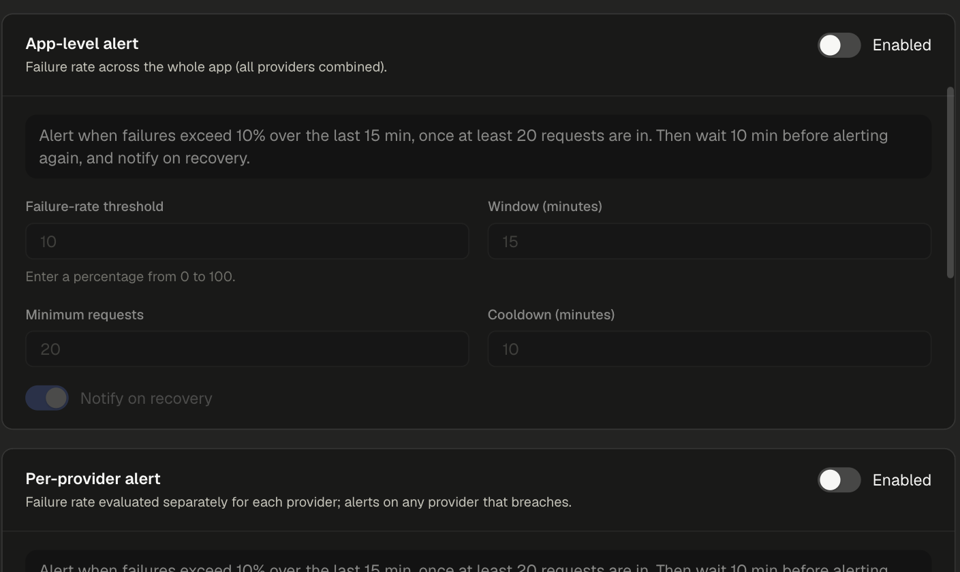
Task: Click the Failure-rate threshold label
Action: pyautogui.click(x=95, y=206)
